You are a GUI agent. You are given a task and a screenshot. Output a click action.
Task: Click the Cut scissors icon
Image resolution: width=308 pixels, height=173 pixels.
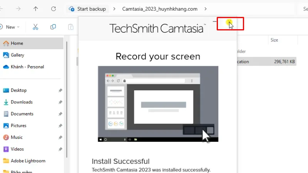click(x=35, y=27)
